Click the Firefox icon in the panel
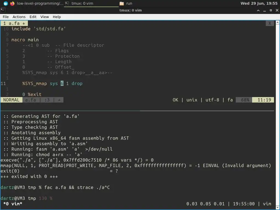Image resolution: width=280 pixels, height=210 pixels. click(12, 3)
